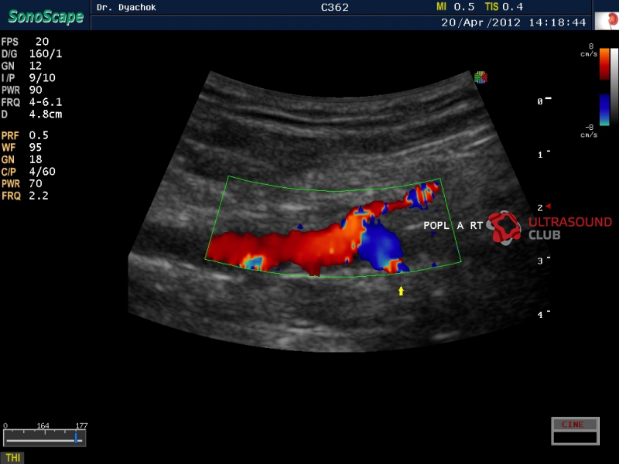Click the C362 probe label

(x=335, y=8)
